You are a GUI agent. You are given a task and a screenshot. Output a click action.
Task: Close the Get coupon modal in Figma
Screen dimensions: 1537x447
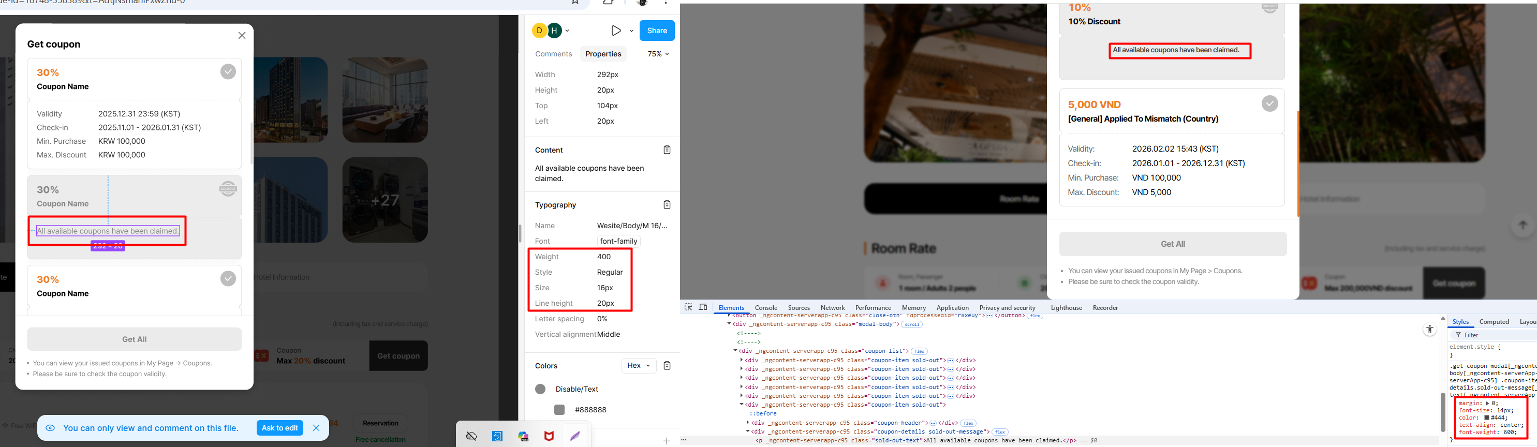[242, 36]
